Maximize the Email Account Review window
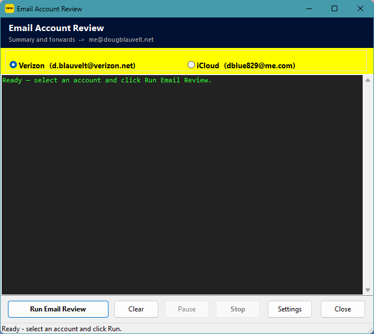Screen dimensions: 374x334 [334, 8]
